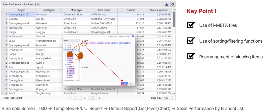The height and width of the screenshot is (112, 264).
Task: Click the SubRegion column filter icon
Action: [x=61, y=10]
